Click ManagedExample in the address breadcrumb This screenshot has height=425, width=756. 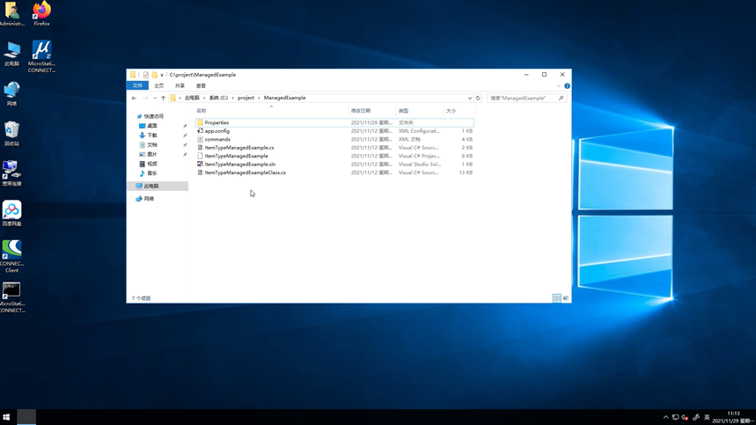point(284,98)
